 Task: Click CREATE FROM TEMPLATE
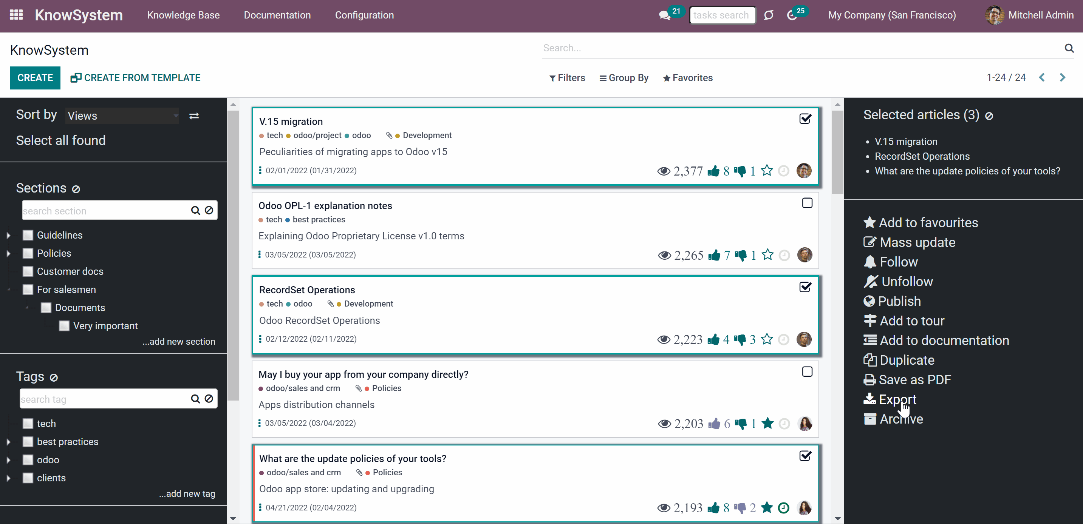(135, 78)
